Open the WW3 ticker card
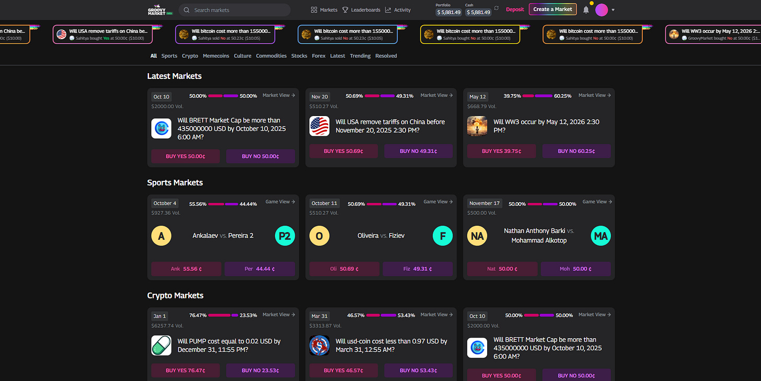761x381 pixels. [x=713, y=34]
